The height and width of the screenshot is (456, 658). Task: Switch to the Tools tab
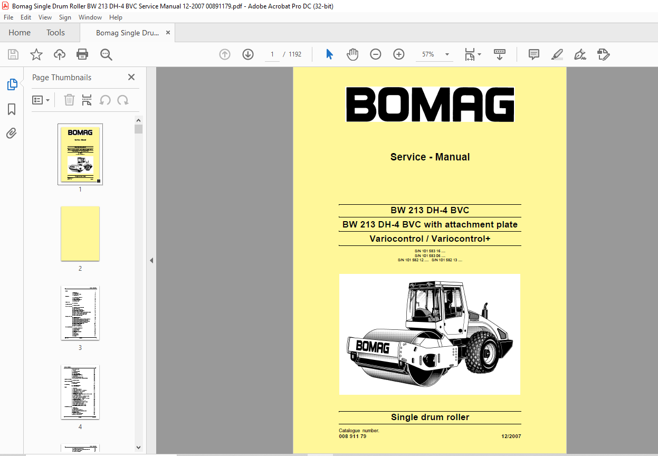click(55, 33)
